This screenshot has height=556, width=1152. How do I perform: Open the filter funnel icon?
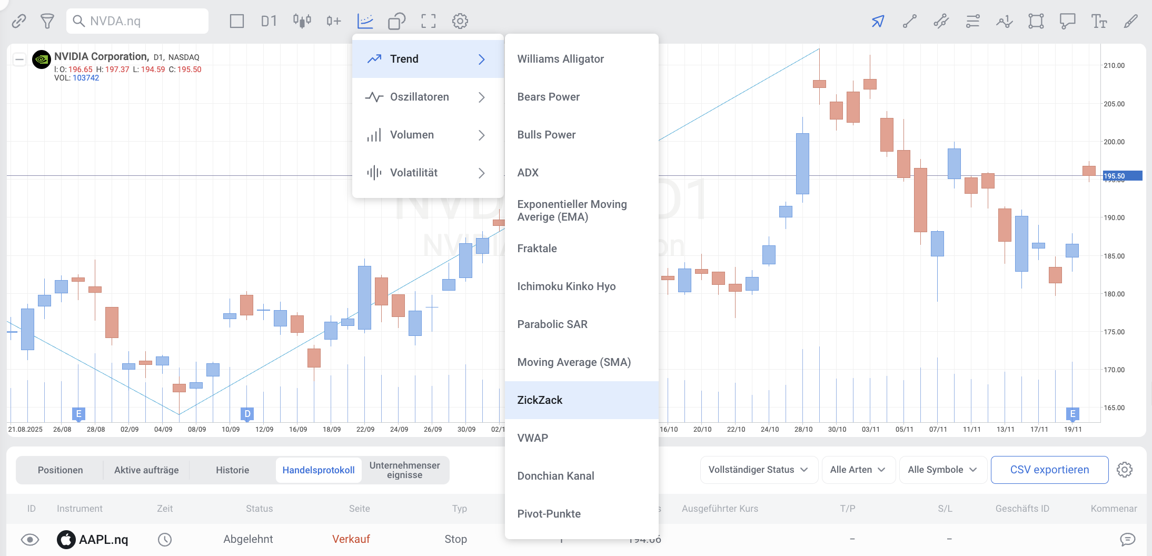(x=47, y=21)
